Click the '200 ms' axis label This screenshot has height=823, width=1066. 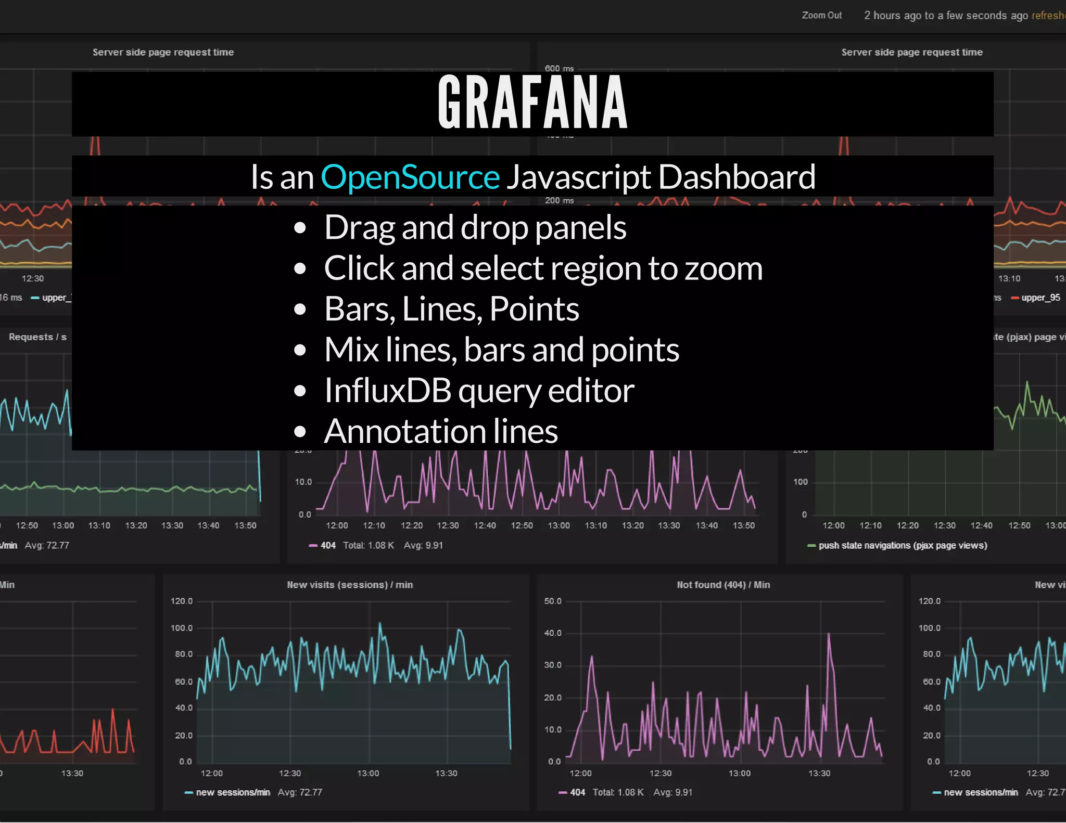click(x=559, y=201)
